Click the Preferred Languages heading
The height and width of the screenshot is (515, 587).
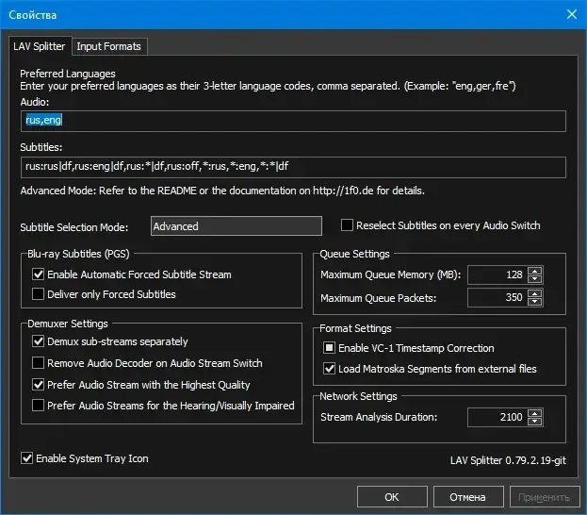tap(68, 74)
